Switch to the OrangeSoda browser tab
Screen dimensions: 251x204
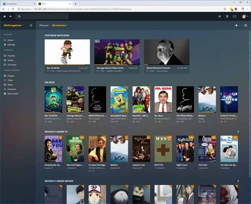(x=19, y=4)
